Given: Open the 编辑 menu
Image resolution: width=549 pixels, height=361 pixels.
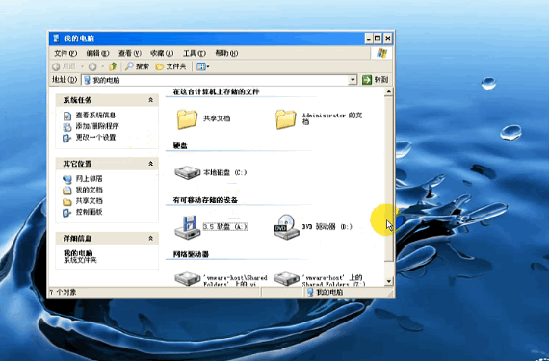Looking at the screenshot, I should tap(97, 53).
